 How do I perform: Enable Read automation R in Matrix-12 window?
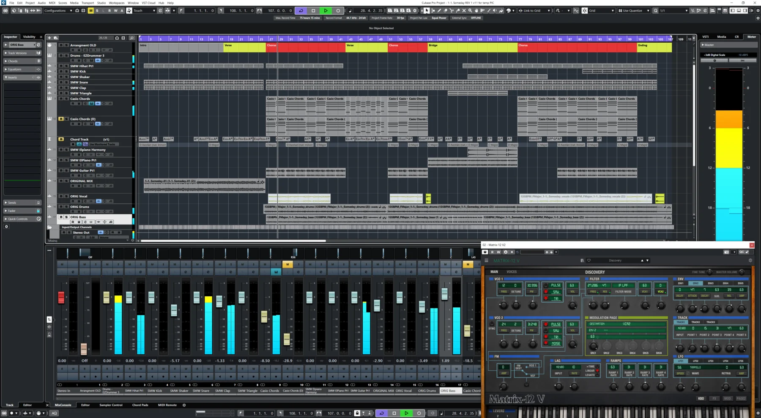pos(492,252)
